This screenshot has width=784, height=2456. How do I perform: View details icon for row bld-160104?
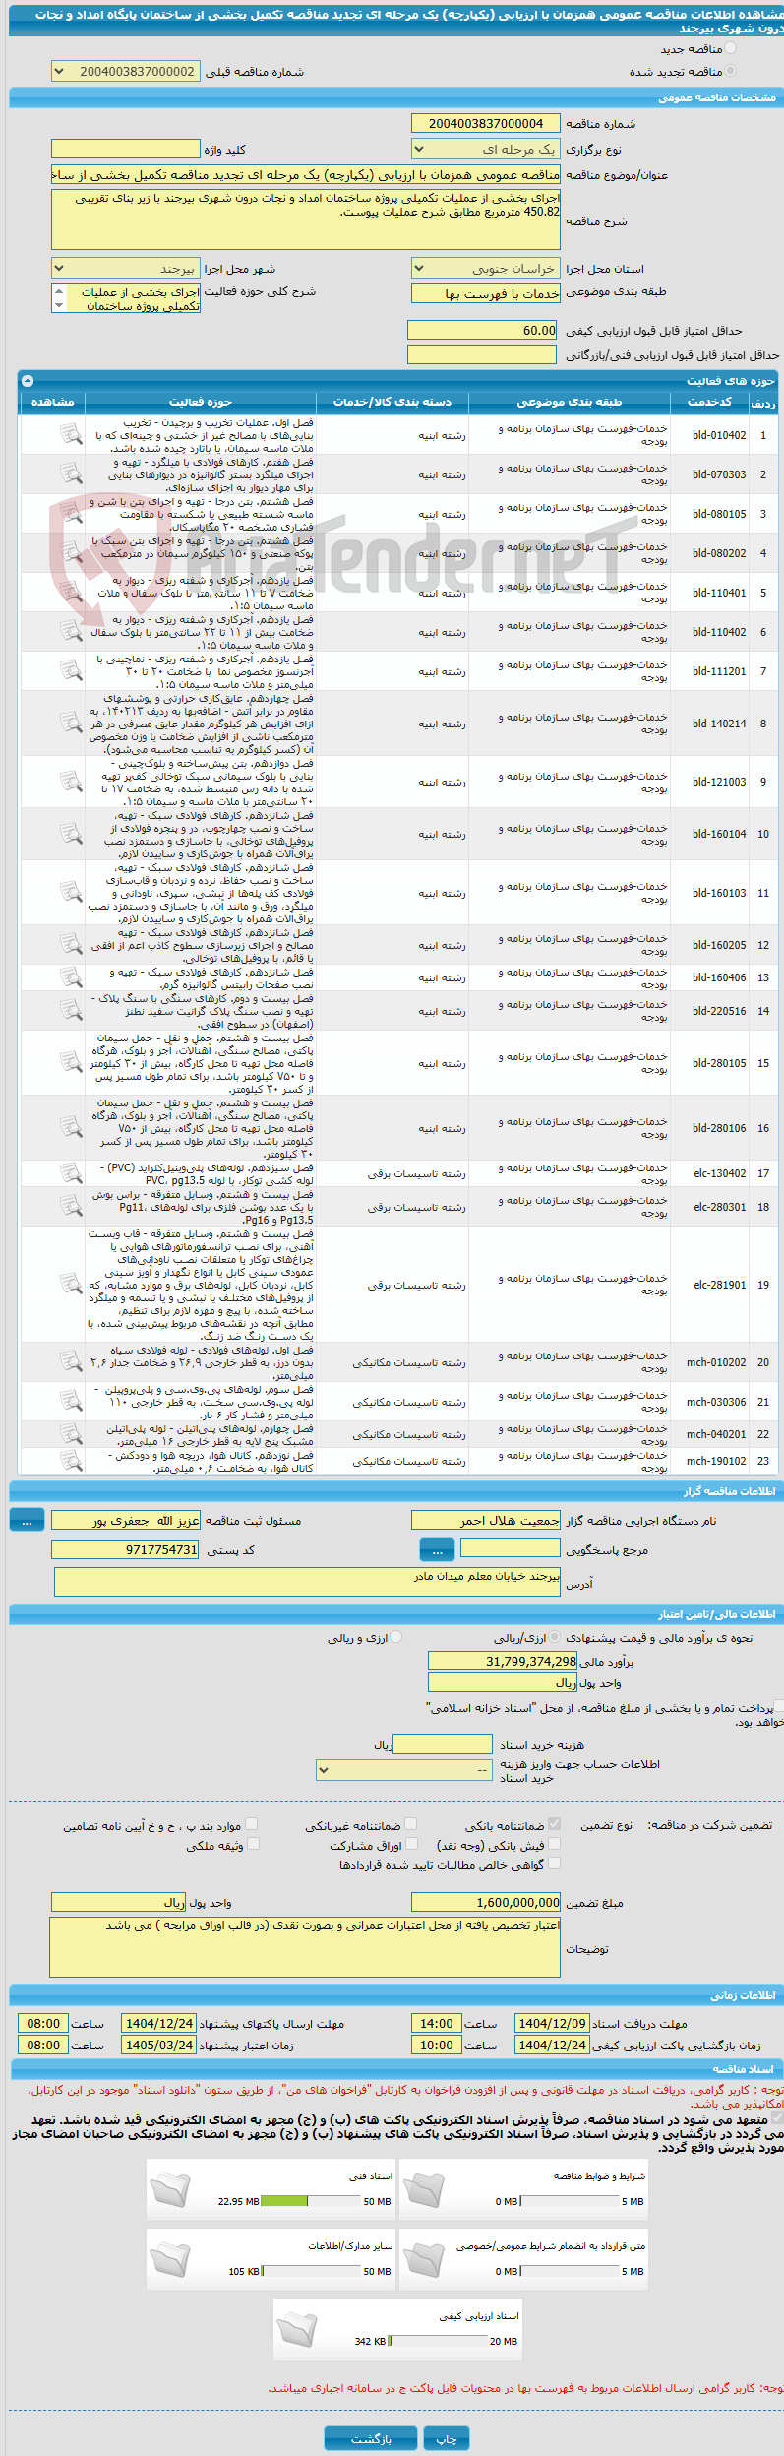click(x=71, y=834)
